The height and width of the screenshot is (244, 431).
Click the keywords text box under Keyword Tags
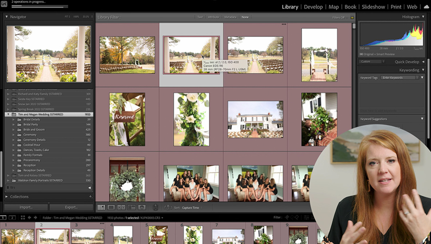pos(391,95)
